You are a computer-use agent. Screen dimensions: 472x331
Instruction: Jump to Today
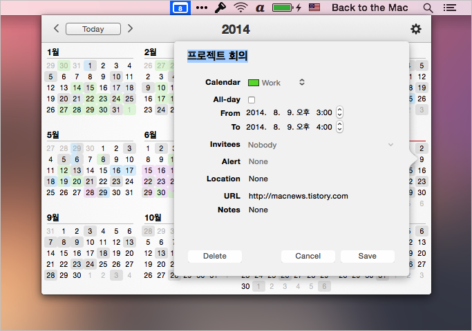93,29
